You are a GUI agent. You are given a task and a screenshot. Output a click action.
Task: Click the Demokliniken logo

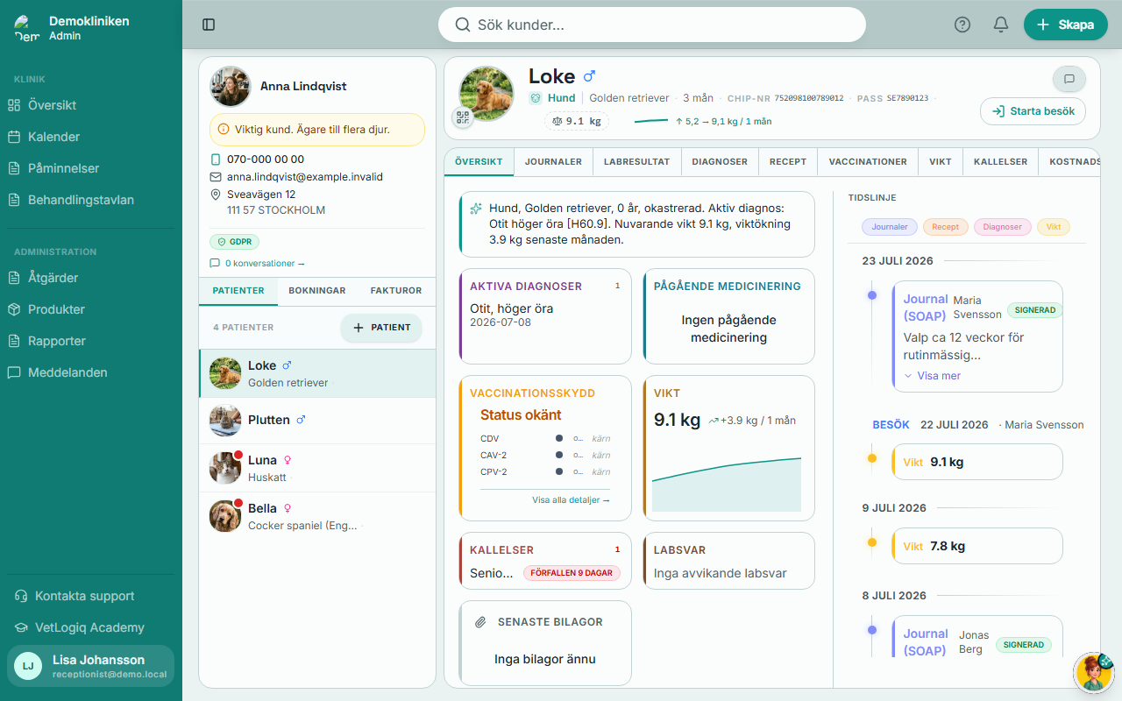pyautogui.click(x=26, y=28)
